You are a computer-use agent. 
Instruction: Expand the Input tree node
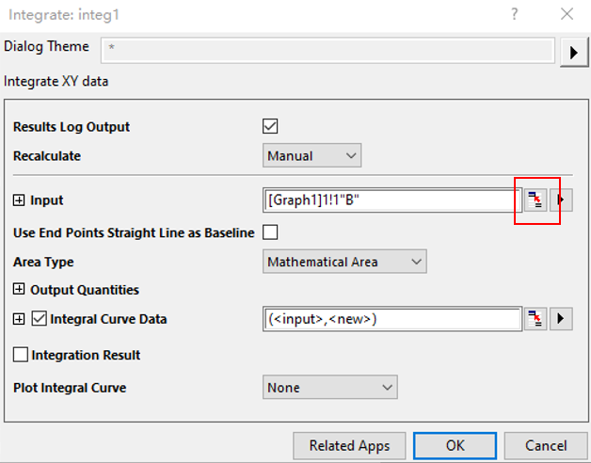coord(20,200)
